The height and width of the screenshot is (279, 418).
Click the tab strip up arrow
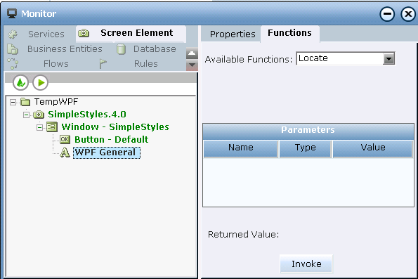coord(192,53)
